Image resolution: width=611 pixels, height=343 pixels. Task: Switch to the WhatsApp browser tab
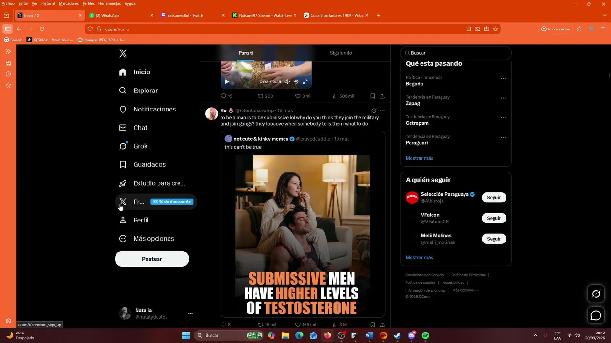121,15
